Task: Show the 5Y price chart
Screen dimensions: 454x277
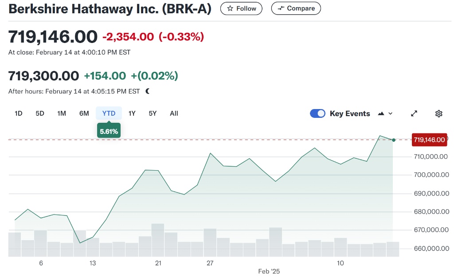Action: (153, 113)
